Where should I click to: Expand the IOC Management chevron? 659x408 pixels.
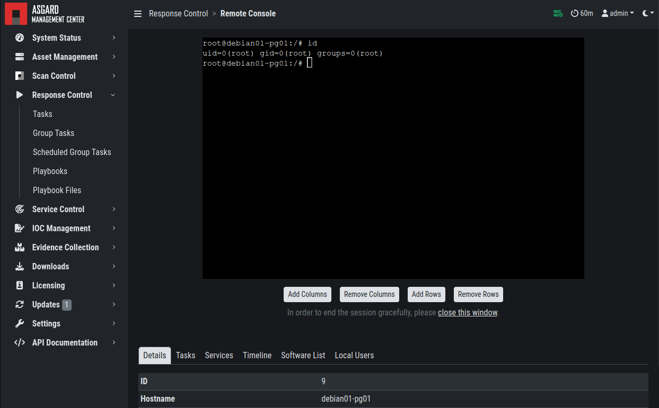pos(114,228)
